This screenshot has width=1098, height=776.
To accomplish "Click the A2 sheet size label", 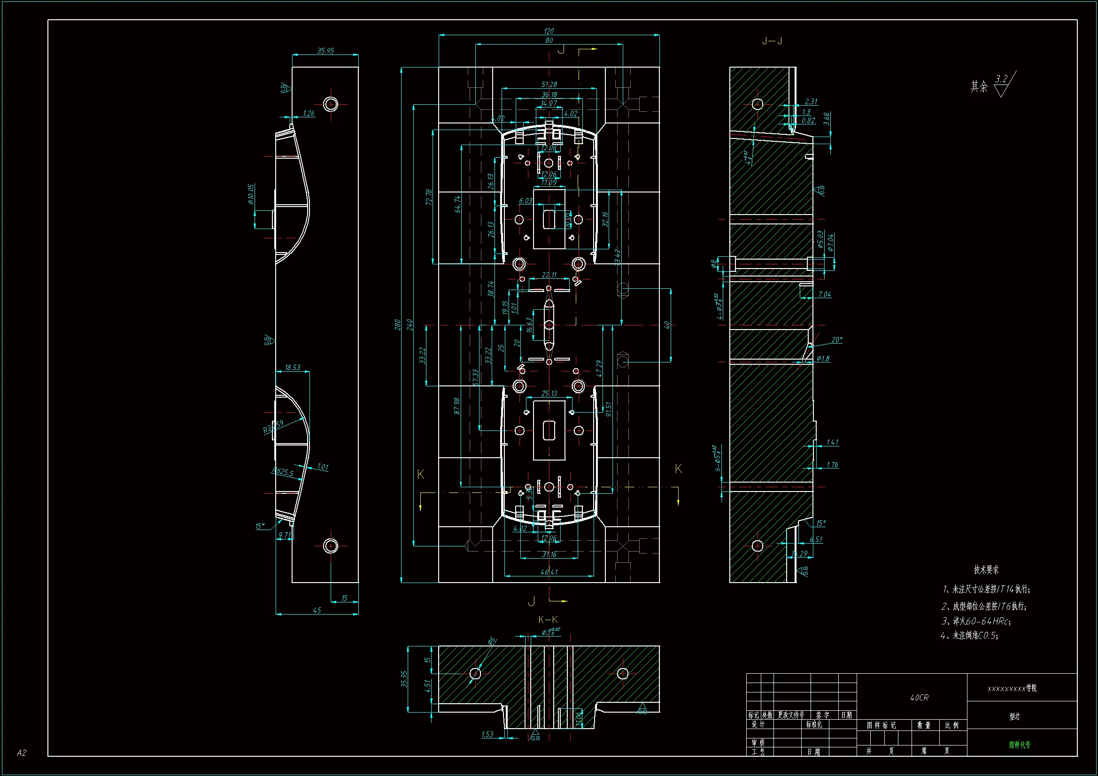I will point(22,753).
